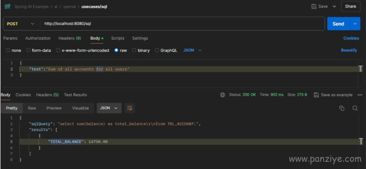Open the Authorization tab
366x169 pixels.
[38, 38]
